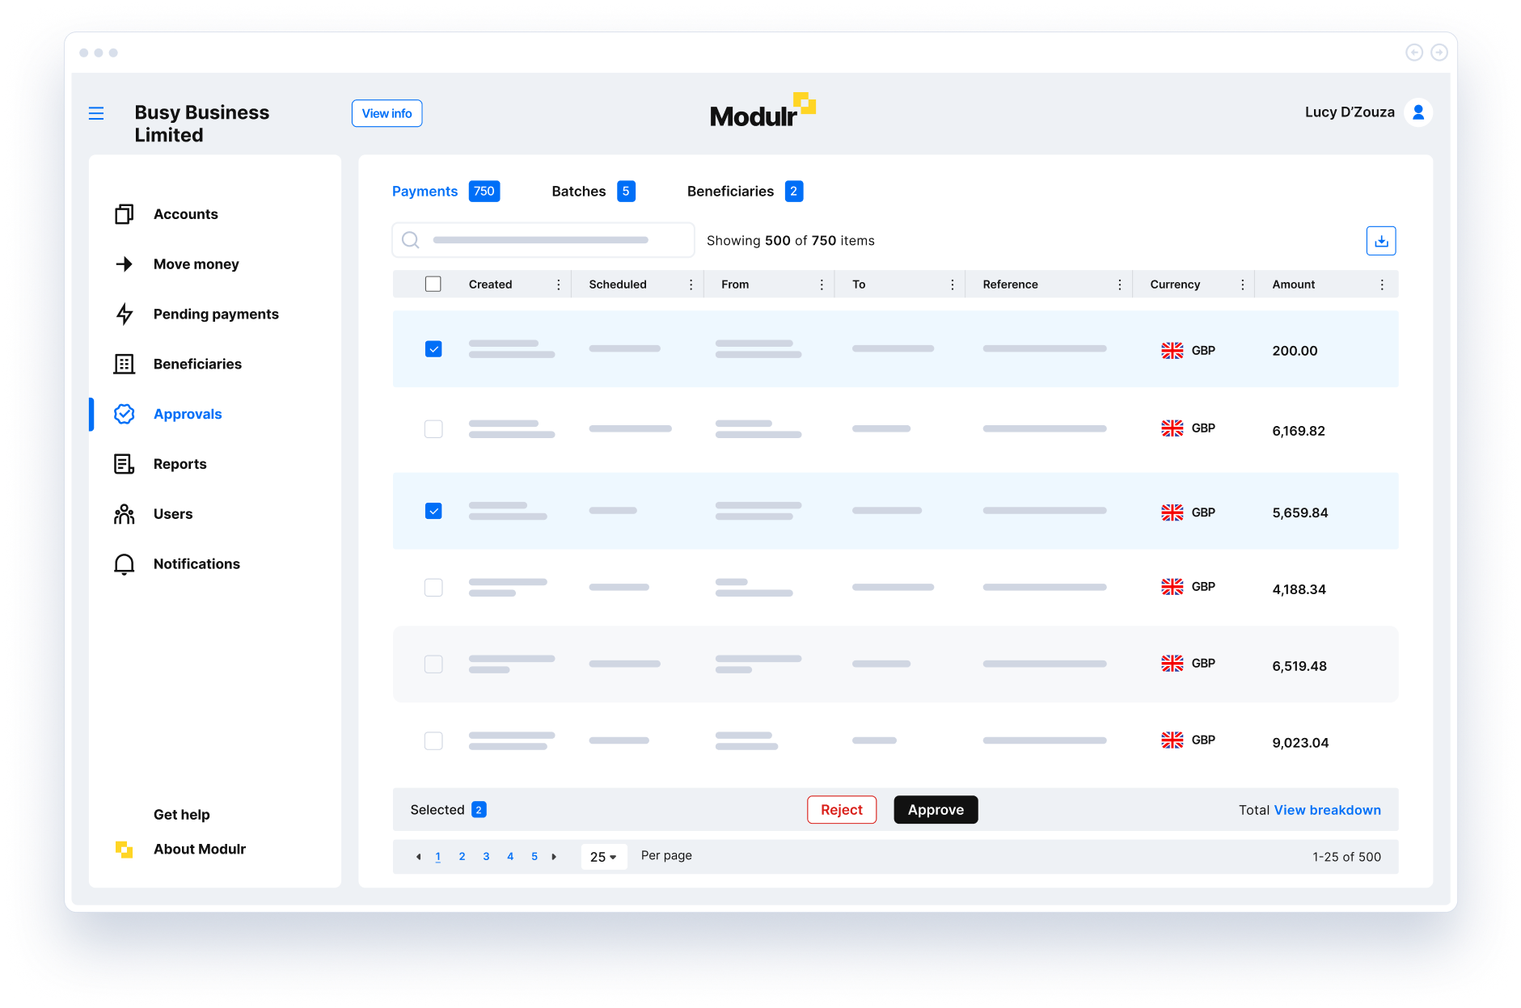Open Currency column options menu
Image resolution: width=1521 pixels, height=1008 pixels.
pos(1243,285)
